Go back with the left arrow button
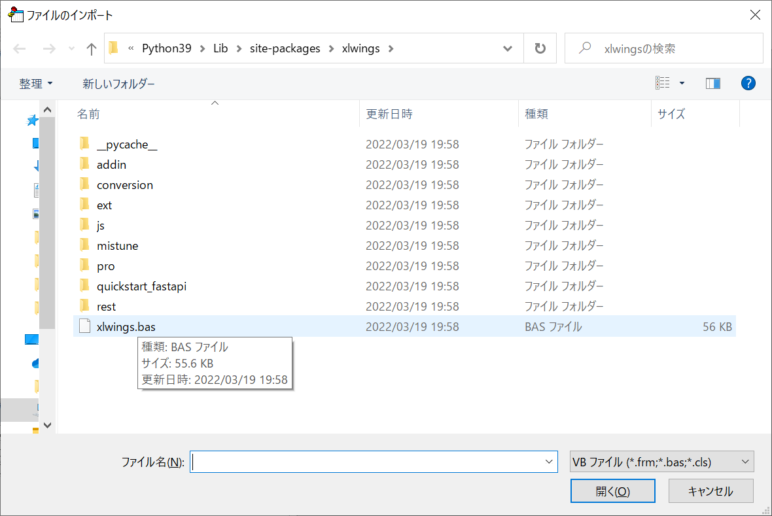The height and width of the screenshot is (516, 772). [x=20, y=49]
